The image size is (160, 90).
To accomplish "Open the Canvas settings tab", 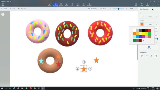I will 83,4.
